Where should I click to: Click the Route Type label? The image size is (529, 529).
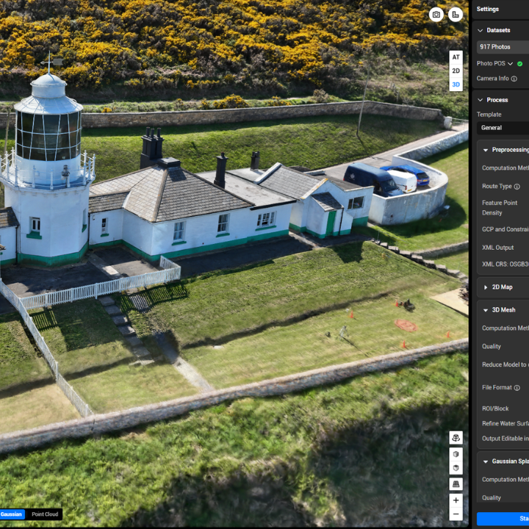(497, 187)
